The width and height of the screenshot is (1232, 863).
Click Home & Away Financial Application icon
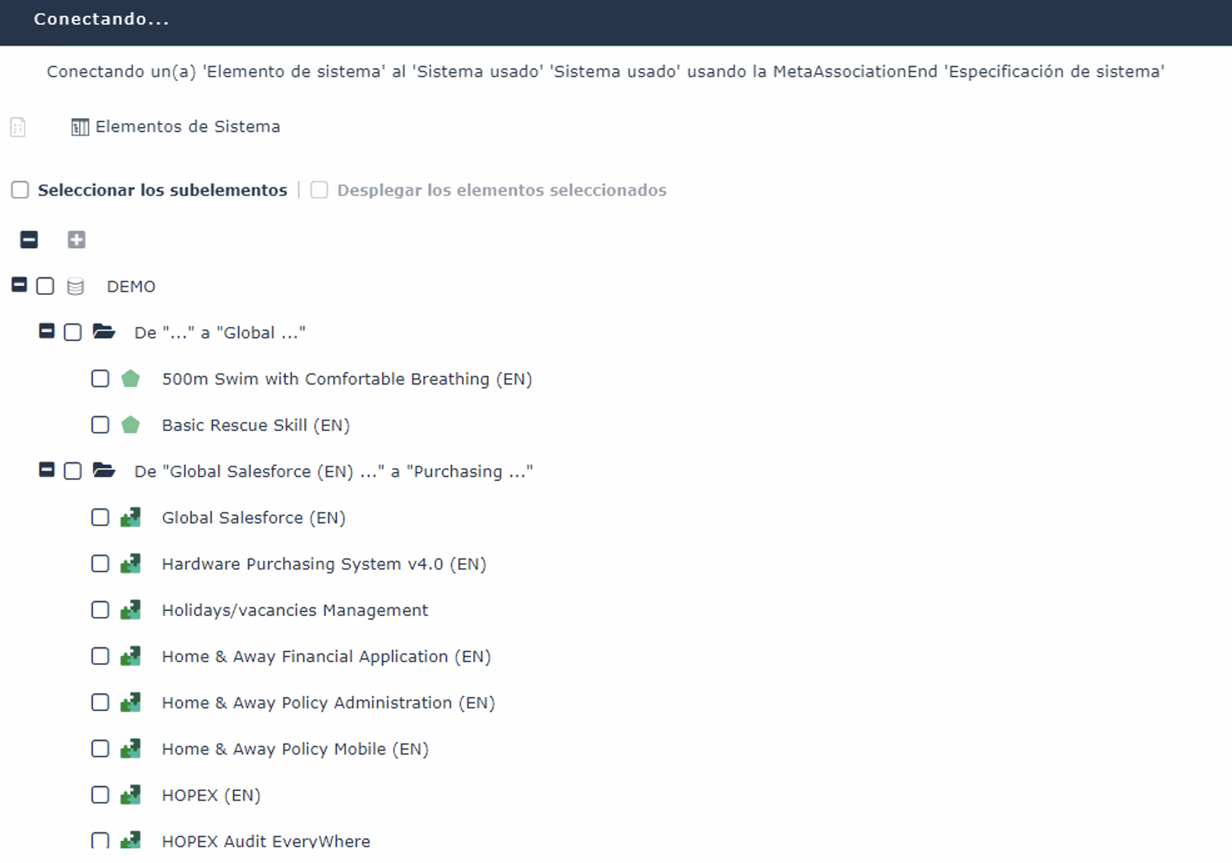click(130, 655)
